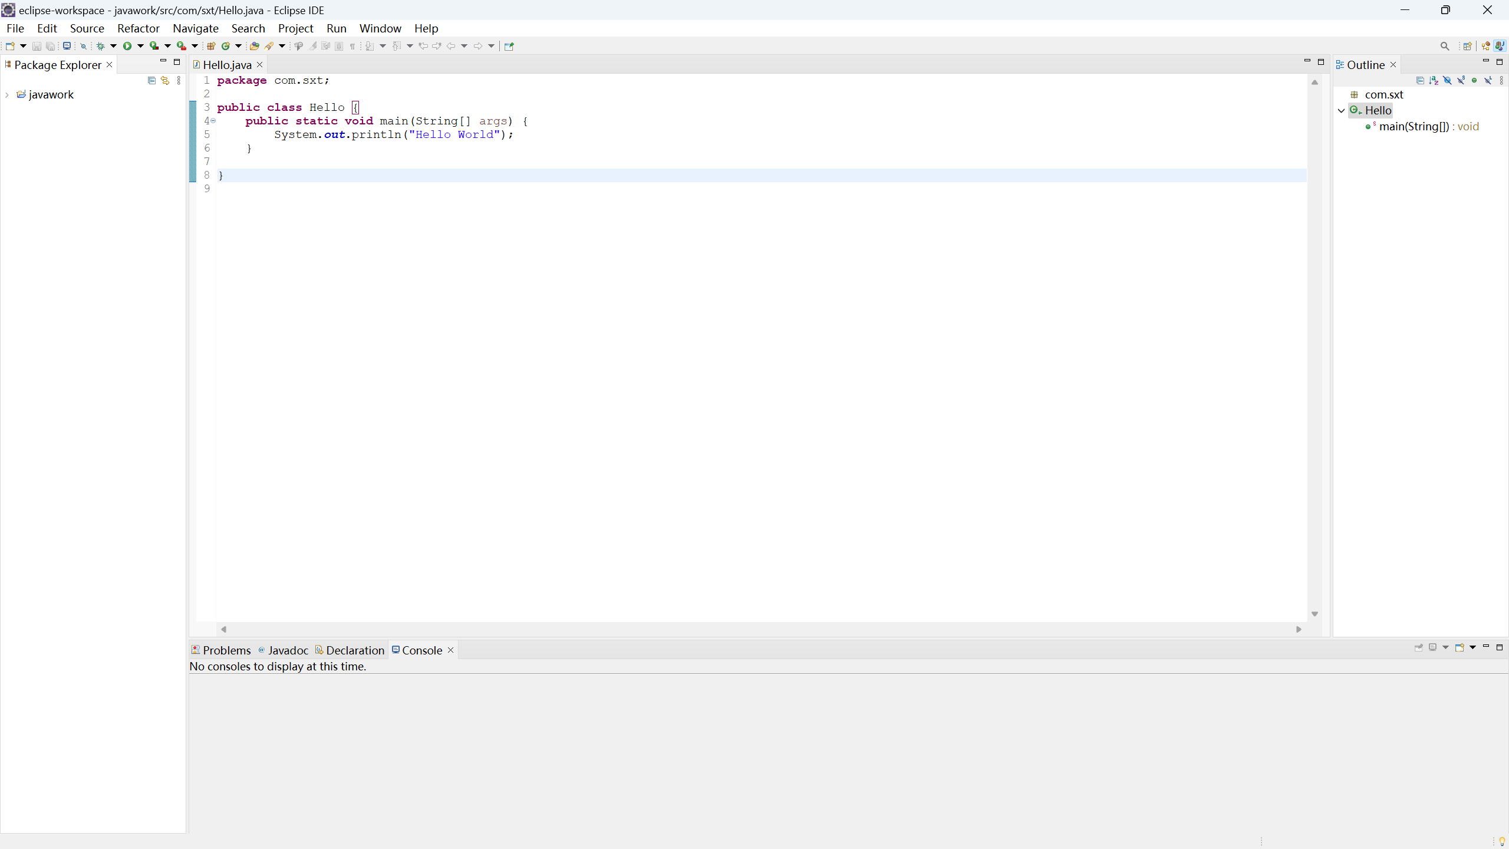Click the Debug bug icon
The height and width of the screenshot is (849, 1509).
click(100, 46)
